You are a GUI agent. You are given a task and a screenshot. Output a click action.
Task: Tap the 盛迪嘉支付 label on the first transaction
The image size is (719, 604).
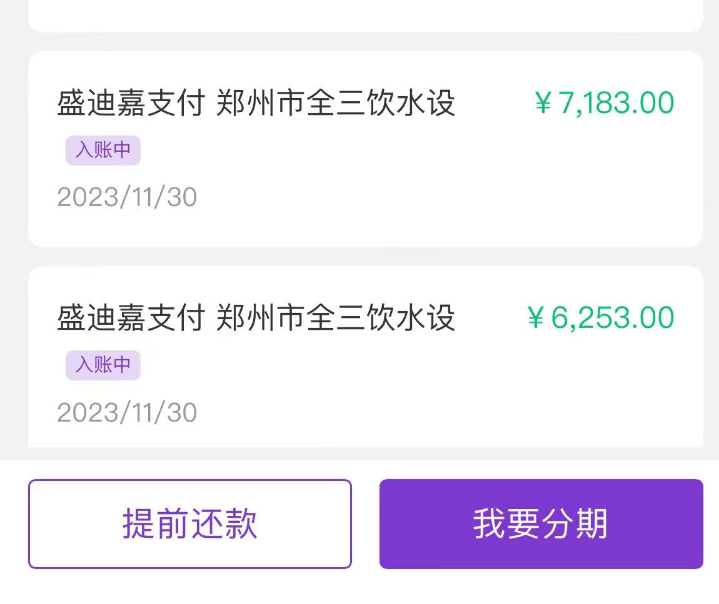click(x=129, y=102)
